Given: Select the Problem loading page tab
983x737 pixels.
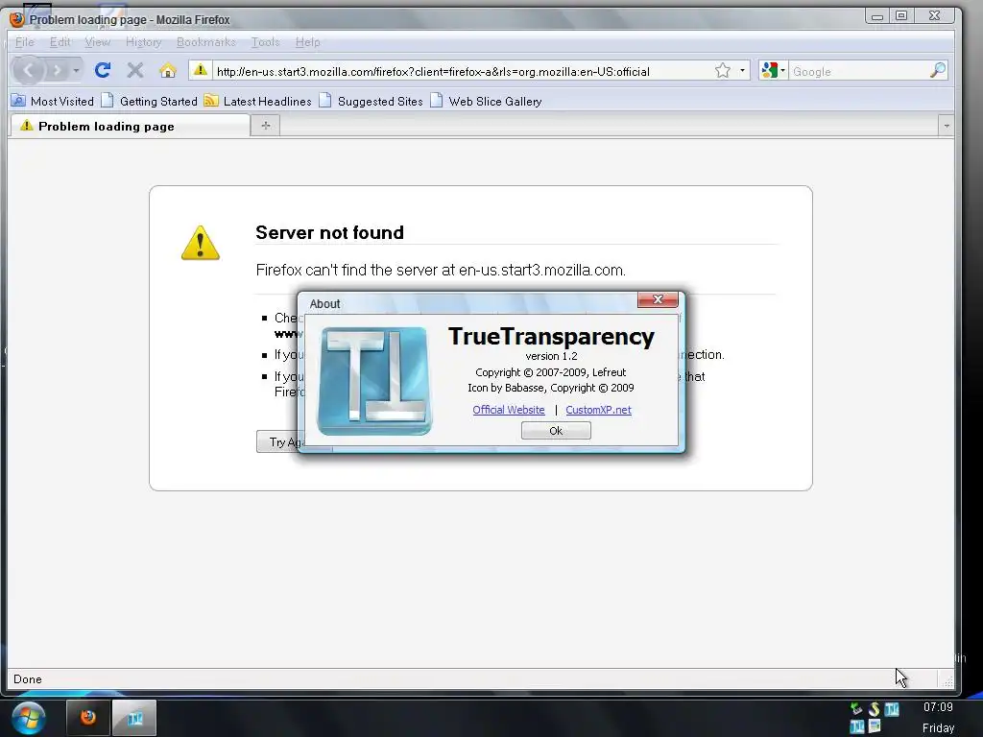Looking at the screenshot, I should 130,126.
